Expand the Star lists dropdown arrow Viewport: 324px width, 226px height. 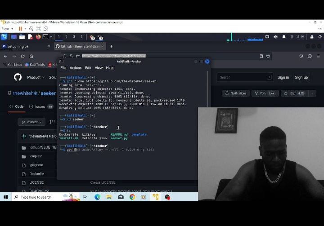pyautogui.click(x=312, y=93)
